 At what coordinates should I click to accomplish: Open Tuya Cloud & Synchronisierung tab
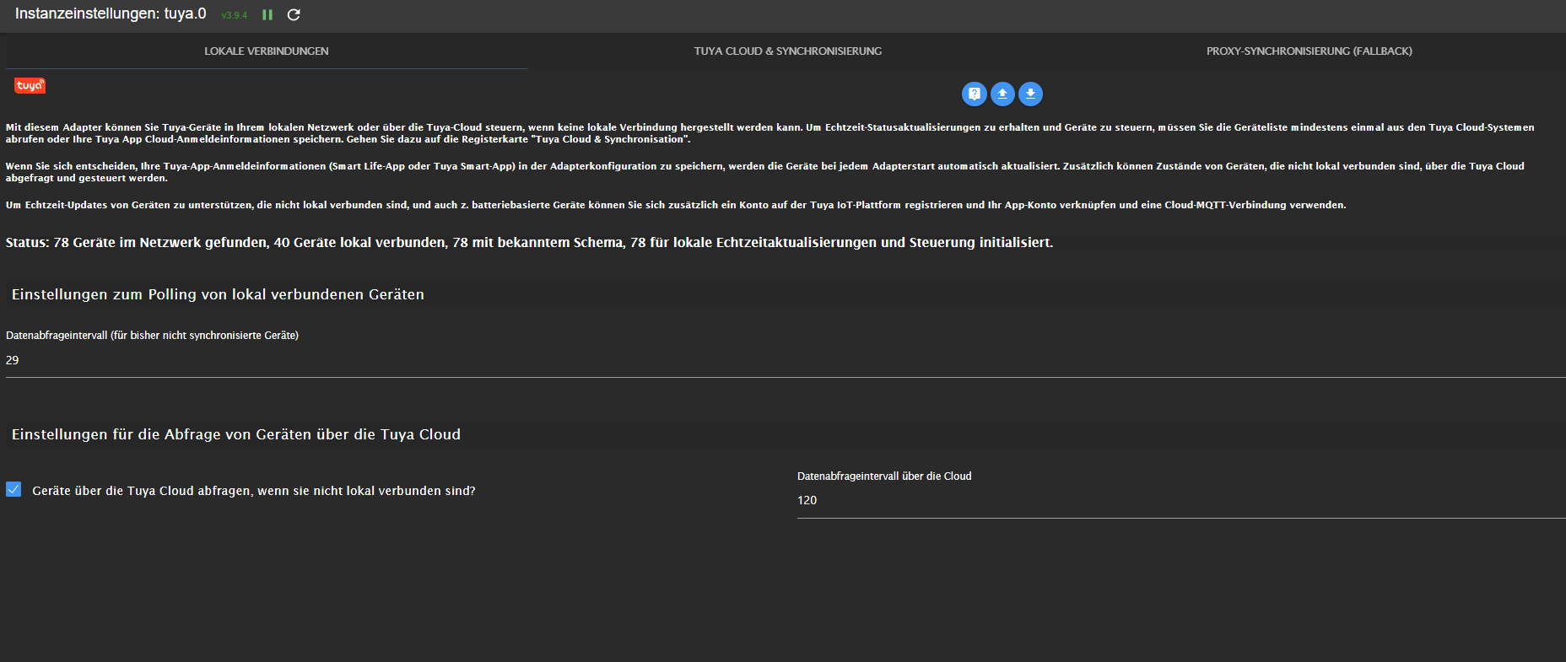point(788,51)
